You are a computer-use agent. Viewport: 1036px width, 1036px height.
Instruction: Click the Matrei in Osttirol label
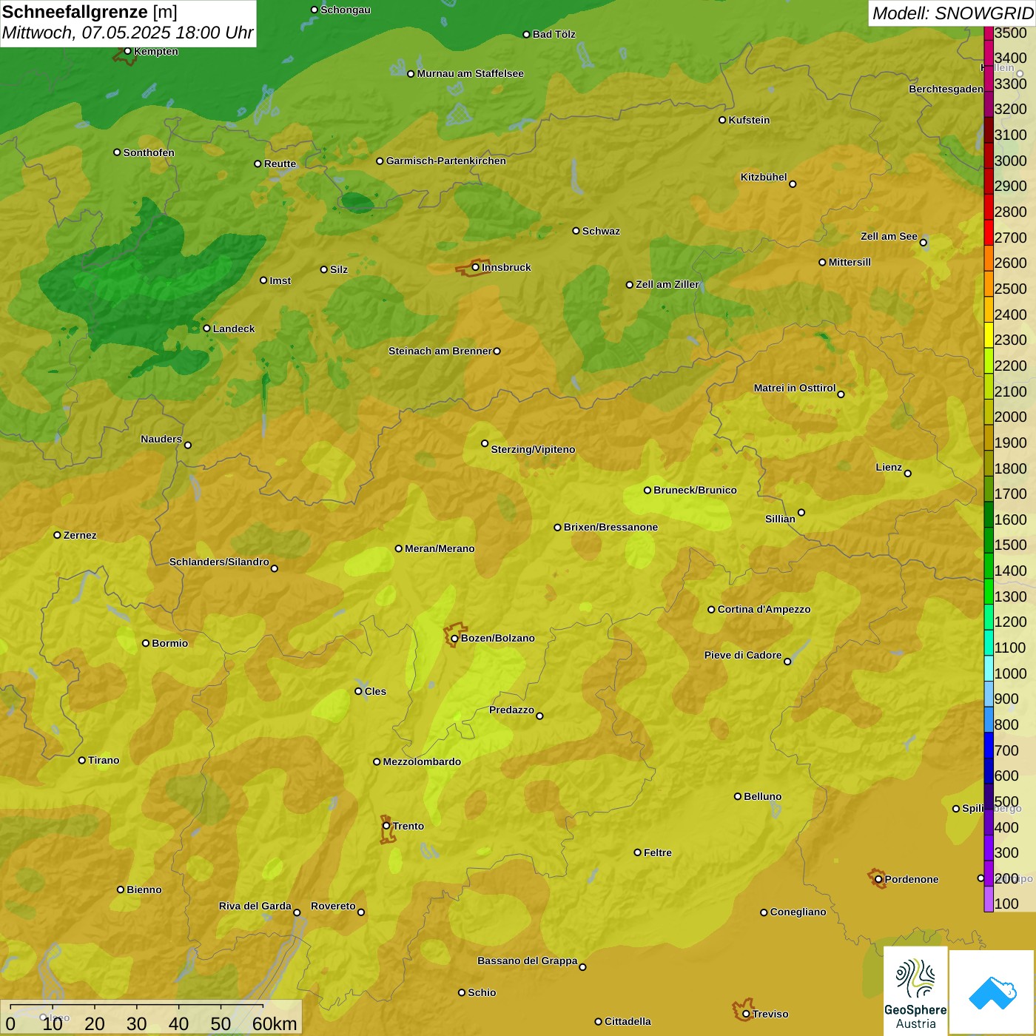(795, 388)
